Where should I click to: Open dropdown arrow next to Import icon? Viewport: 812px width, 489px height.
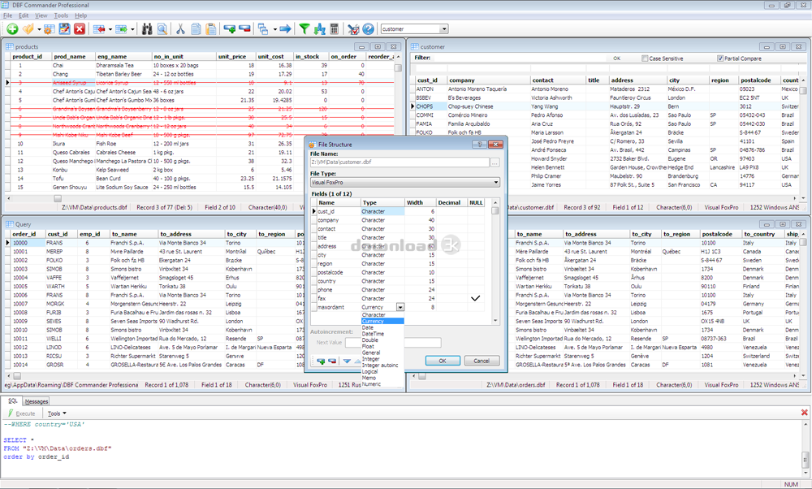point(110,29)
